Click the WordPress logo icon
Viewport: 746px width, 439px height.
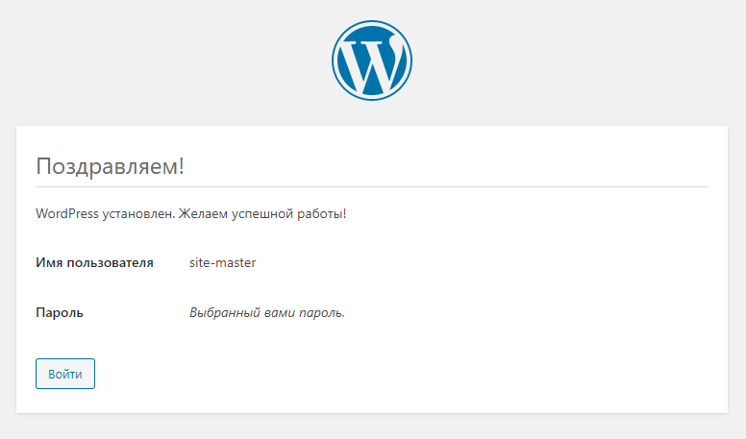click(372, 61)
